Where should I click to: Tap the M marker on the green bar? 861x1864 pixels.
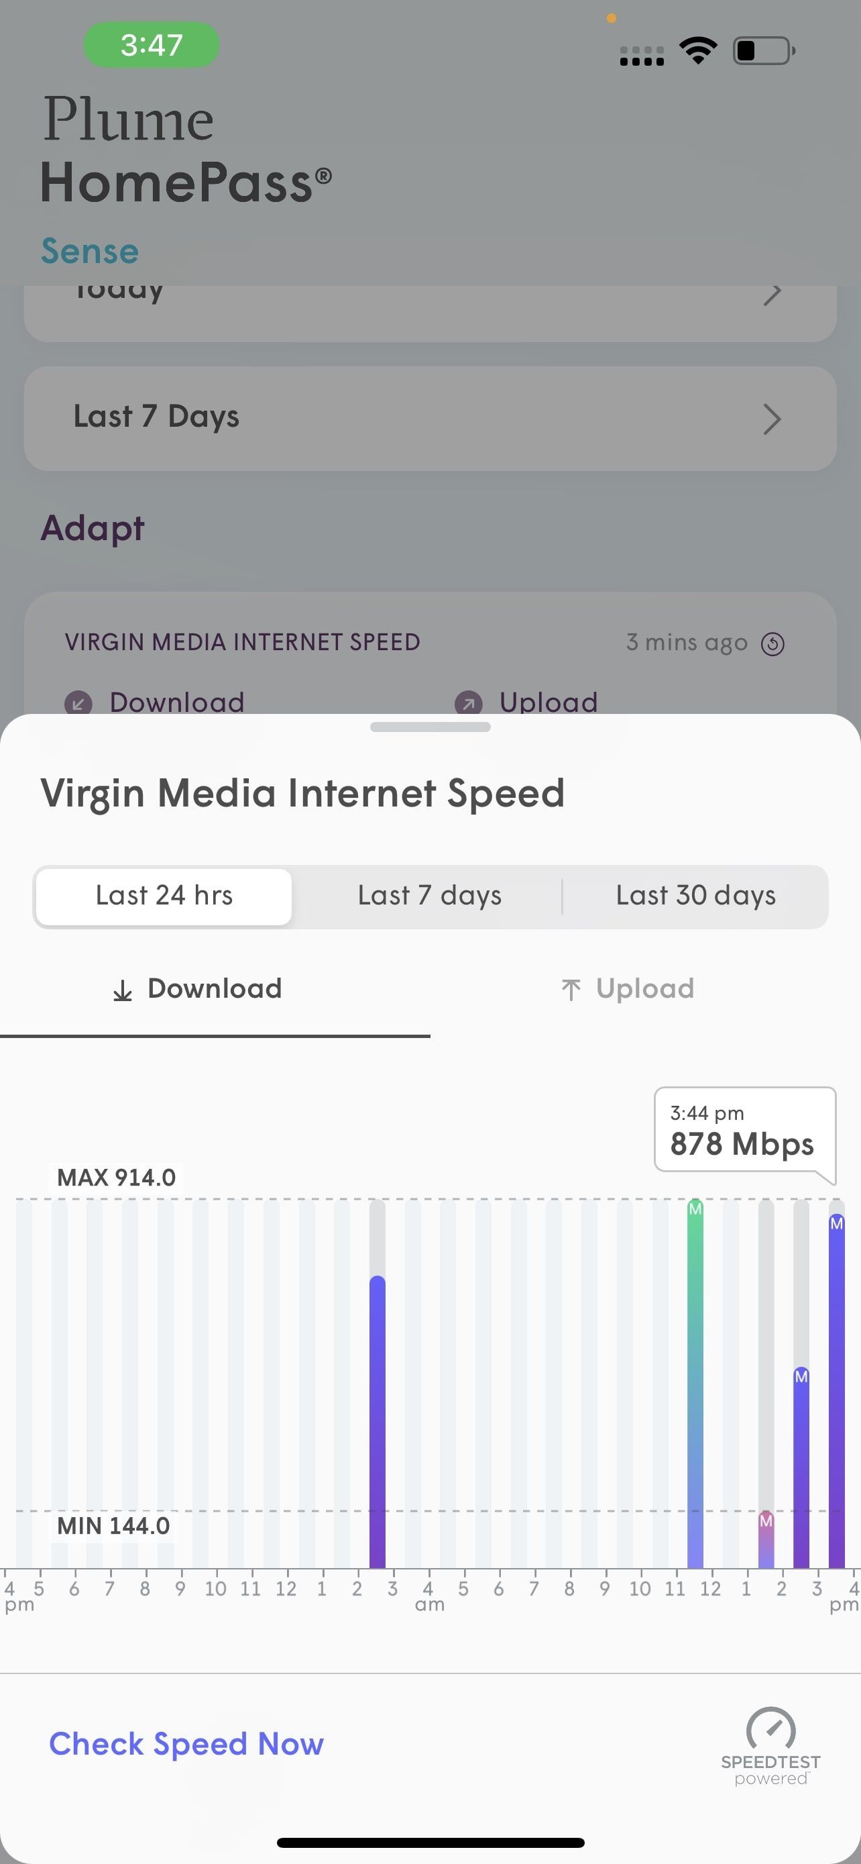coord(695,1209)
